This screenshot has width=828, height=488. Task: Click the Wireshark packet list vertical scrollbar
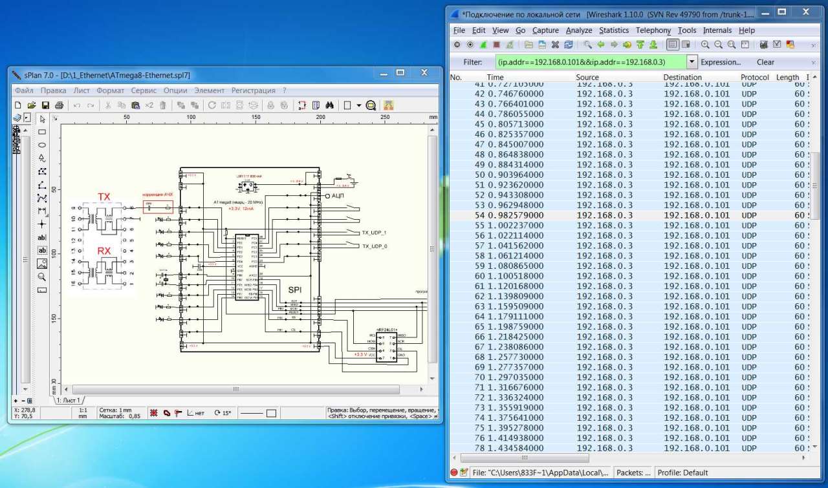click(x=816, y=186)
